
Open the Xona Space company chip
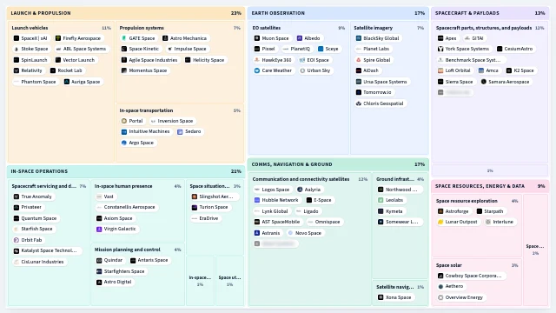tap(394, 297)
